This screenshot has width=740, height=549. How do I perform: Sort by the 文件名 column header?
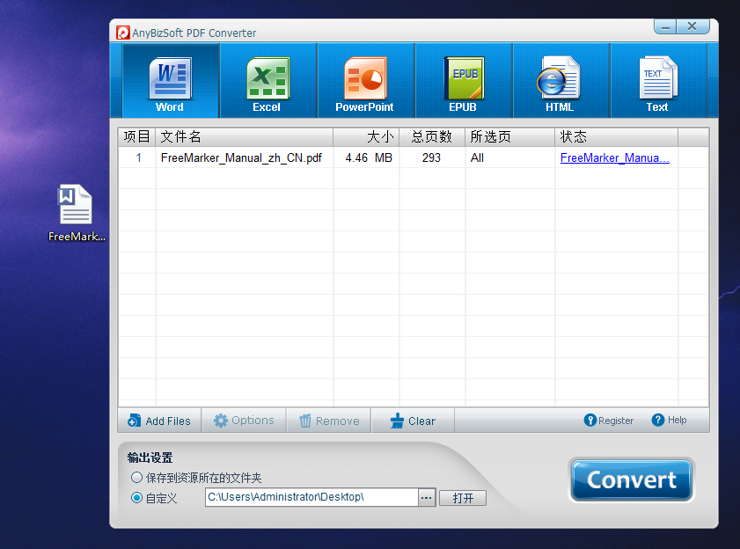pos(245,137)
